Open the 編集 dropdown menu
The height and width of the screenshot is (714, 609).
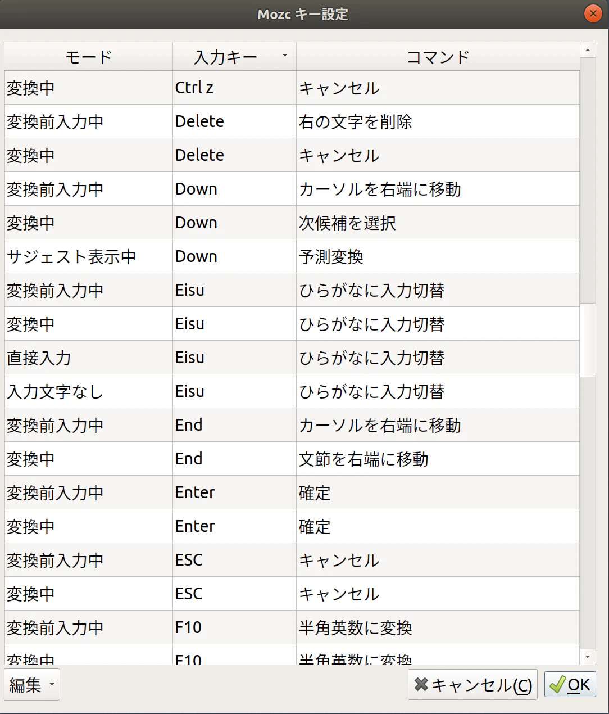(32, 684)
